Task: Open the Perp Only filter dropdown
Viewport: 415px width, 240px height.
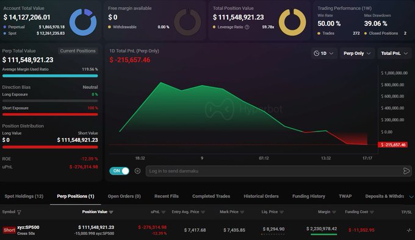Action: tap(357, 54)
